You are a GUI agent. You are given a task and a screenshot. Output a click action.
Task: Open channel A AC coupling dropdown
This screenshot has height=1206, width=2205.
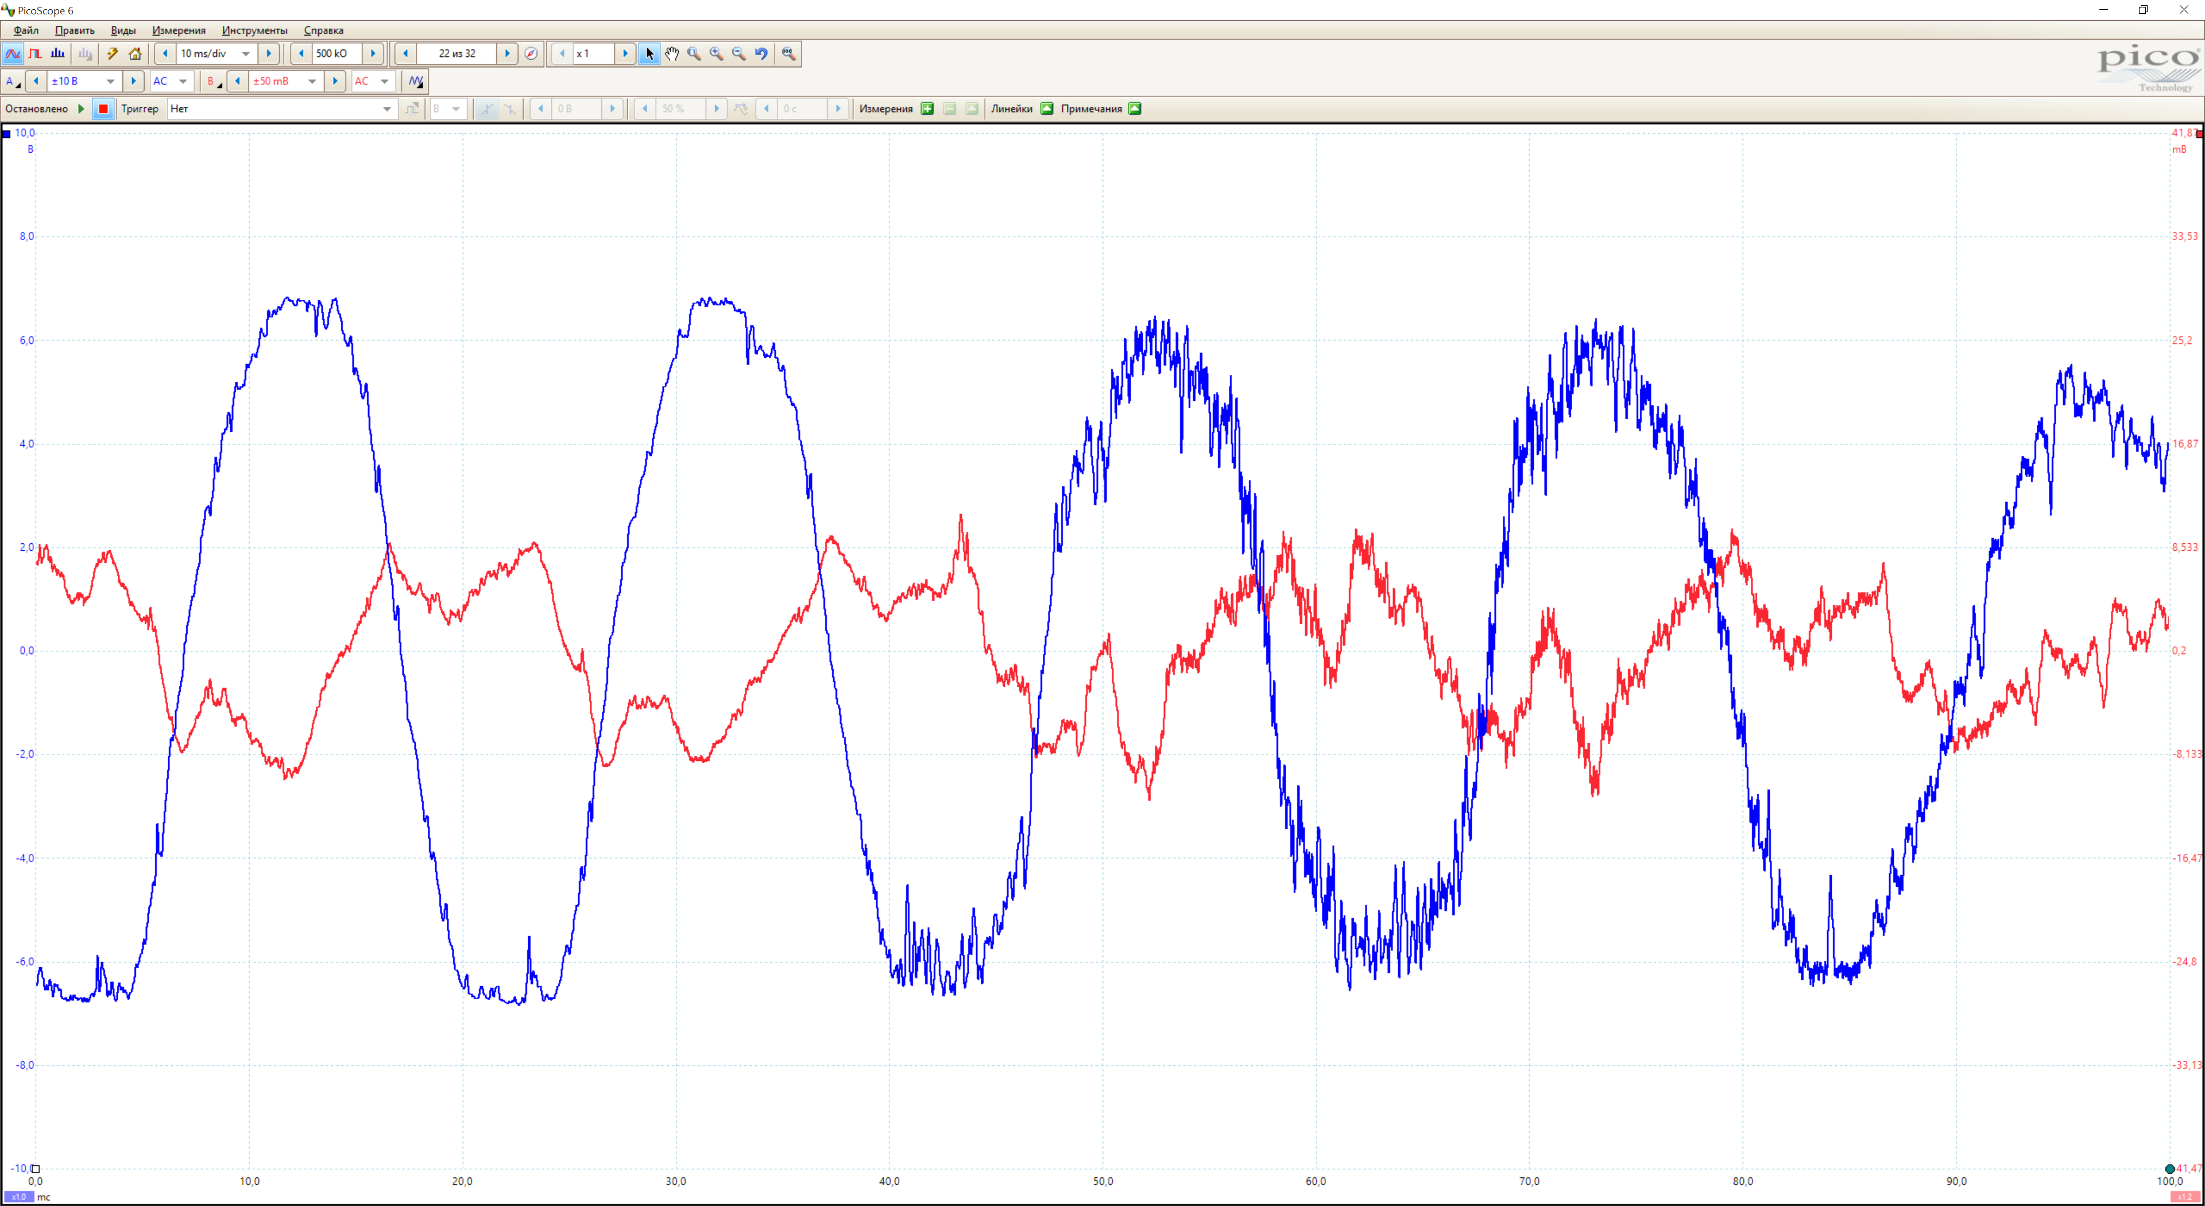183,82
